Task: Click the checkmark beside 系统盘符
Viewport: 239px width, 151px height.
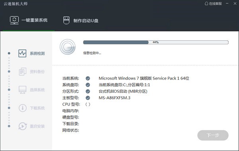Action: [88, 85]
